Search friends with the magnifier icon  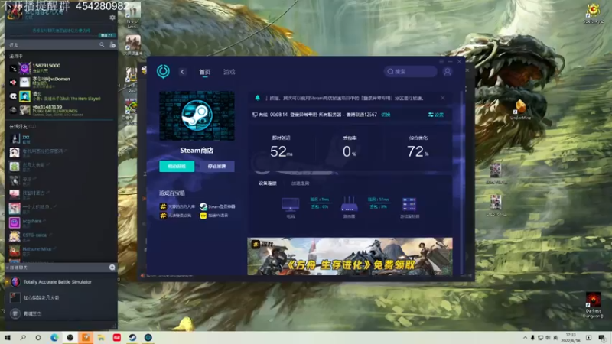click(x=102, y=45)
